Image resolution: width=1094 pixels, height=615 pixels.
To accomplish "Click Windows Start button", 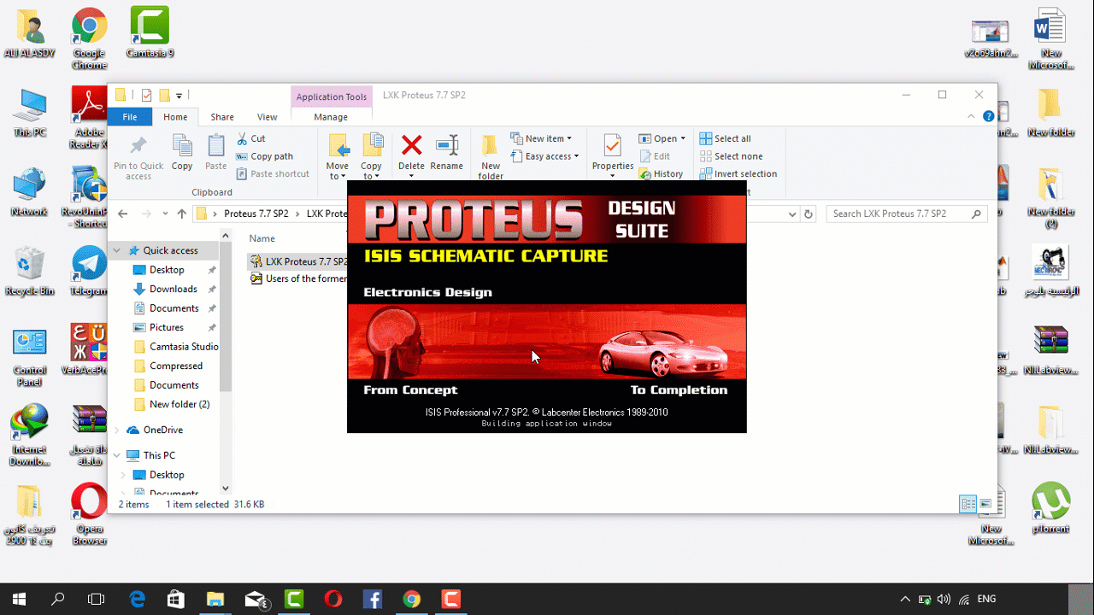I will coord(18,600).
